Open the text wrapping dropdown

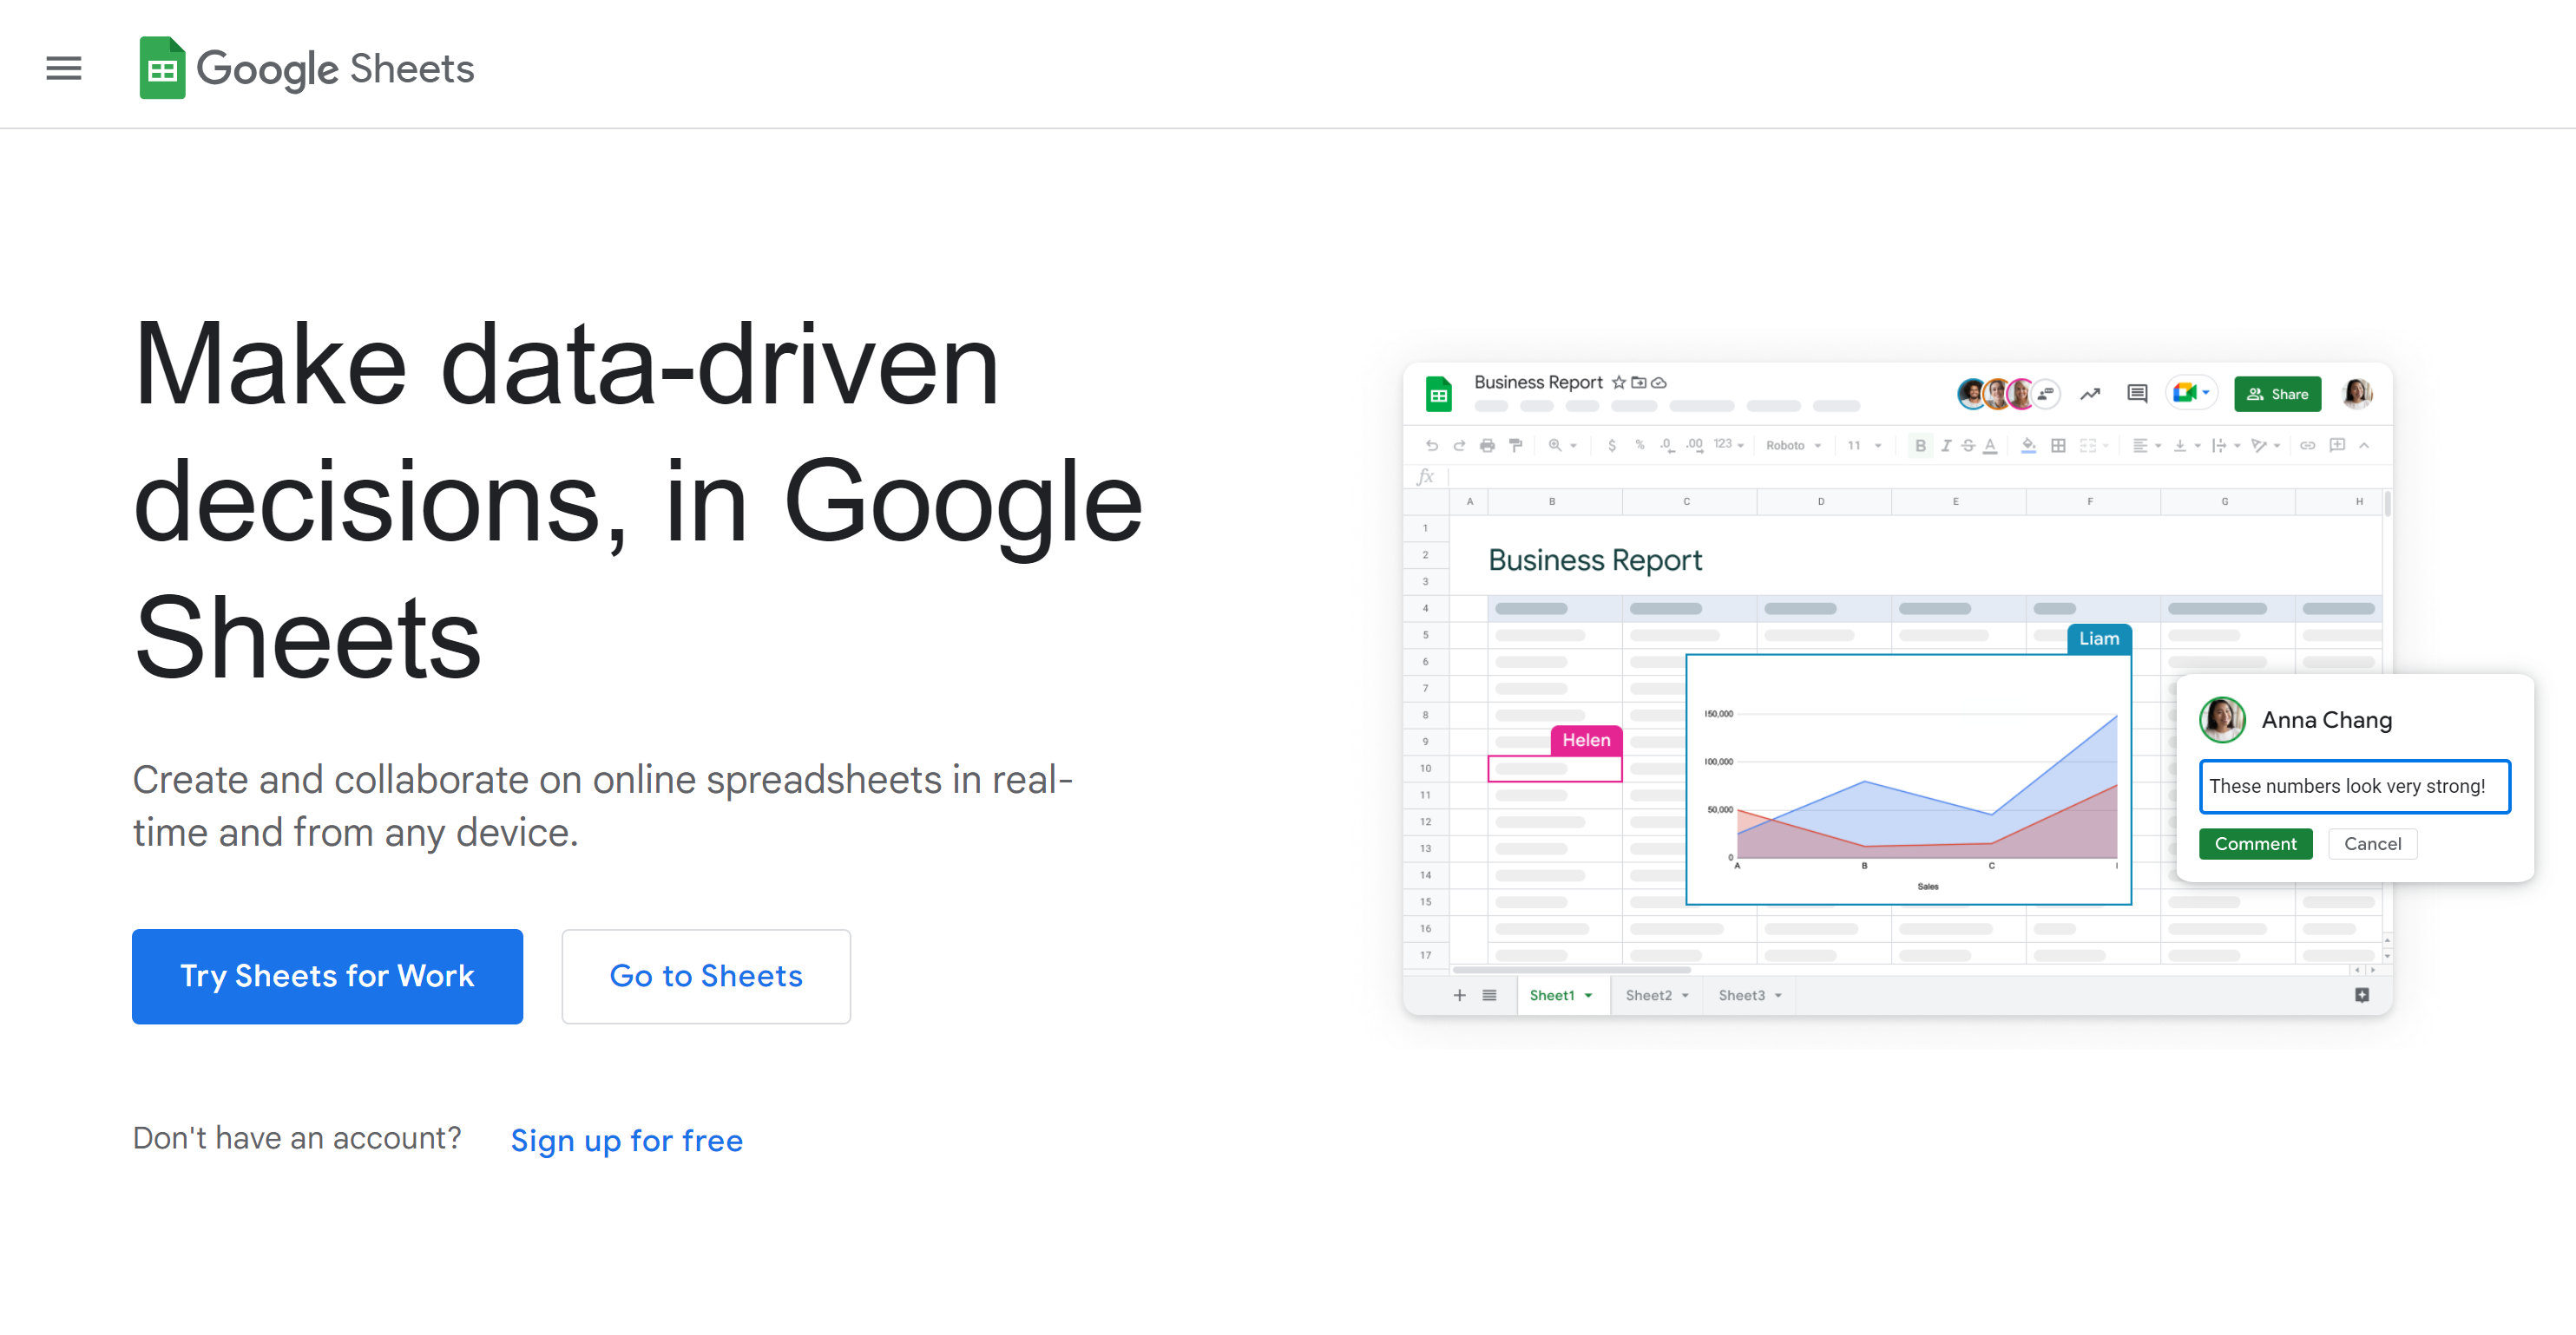[2225, 446]
